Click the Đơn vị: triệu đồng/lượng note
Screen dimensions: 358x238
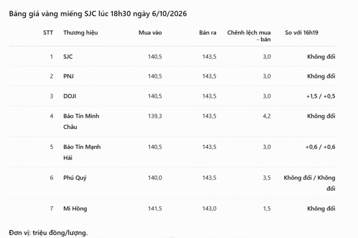pyautogui.click(x=49, y=233)
